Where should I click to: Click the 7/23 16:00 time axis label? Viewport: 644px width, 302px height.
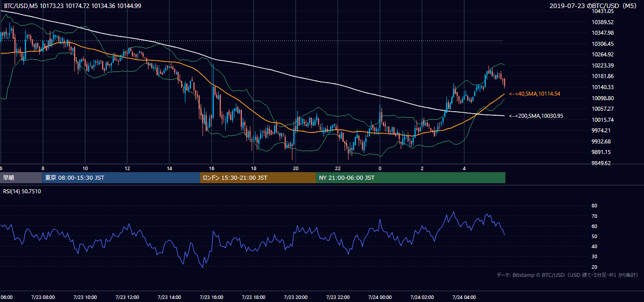pyautogui.click(x=211, y=297)
